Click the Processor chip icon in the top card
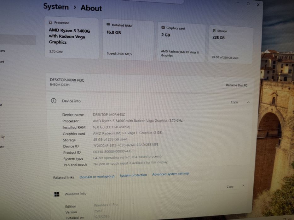 [x=50, y=23]
